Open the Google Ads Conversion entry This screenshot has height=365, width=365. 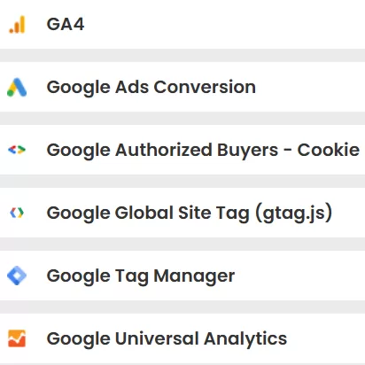click(151, 88)
